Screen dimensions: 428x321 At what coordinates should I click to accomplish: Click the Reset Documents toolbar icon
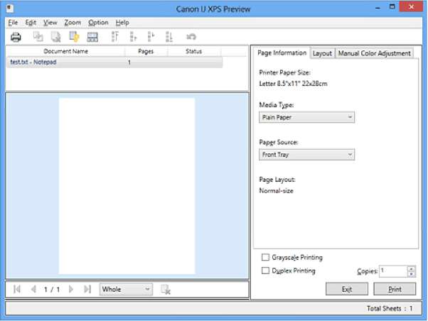75,37
